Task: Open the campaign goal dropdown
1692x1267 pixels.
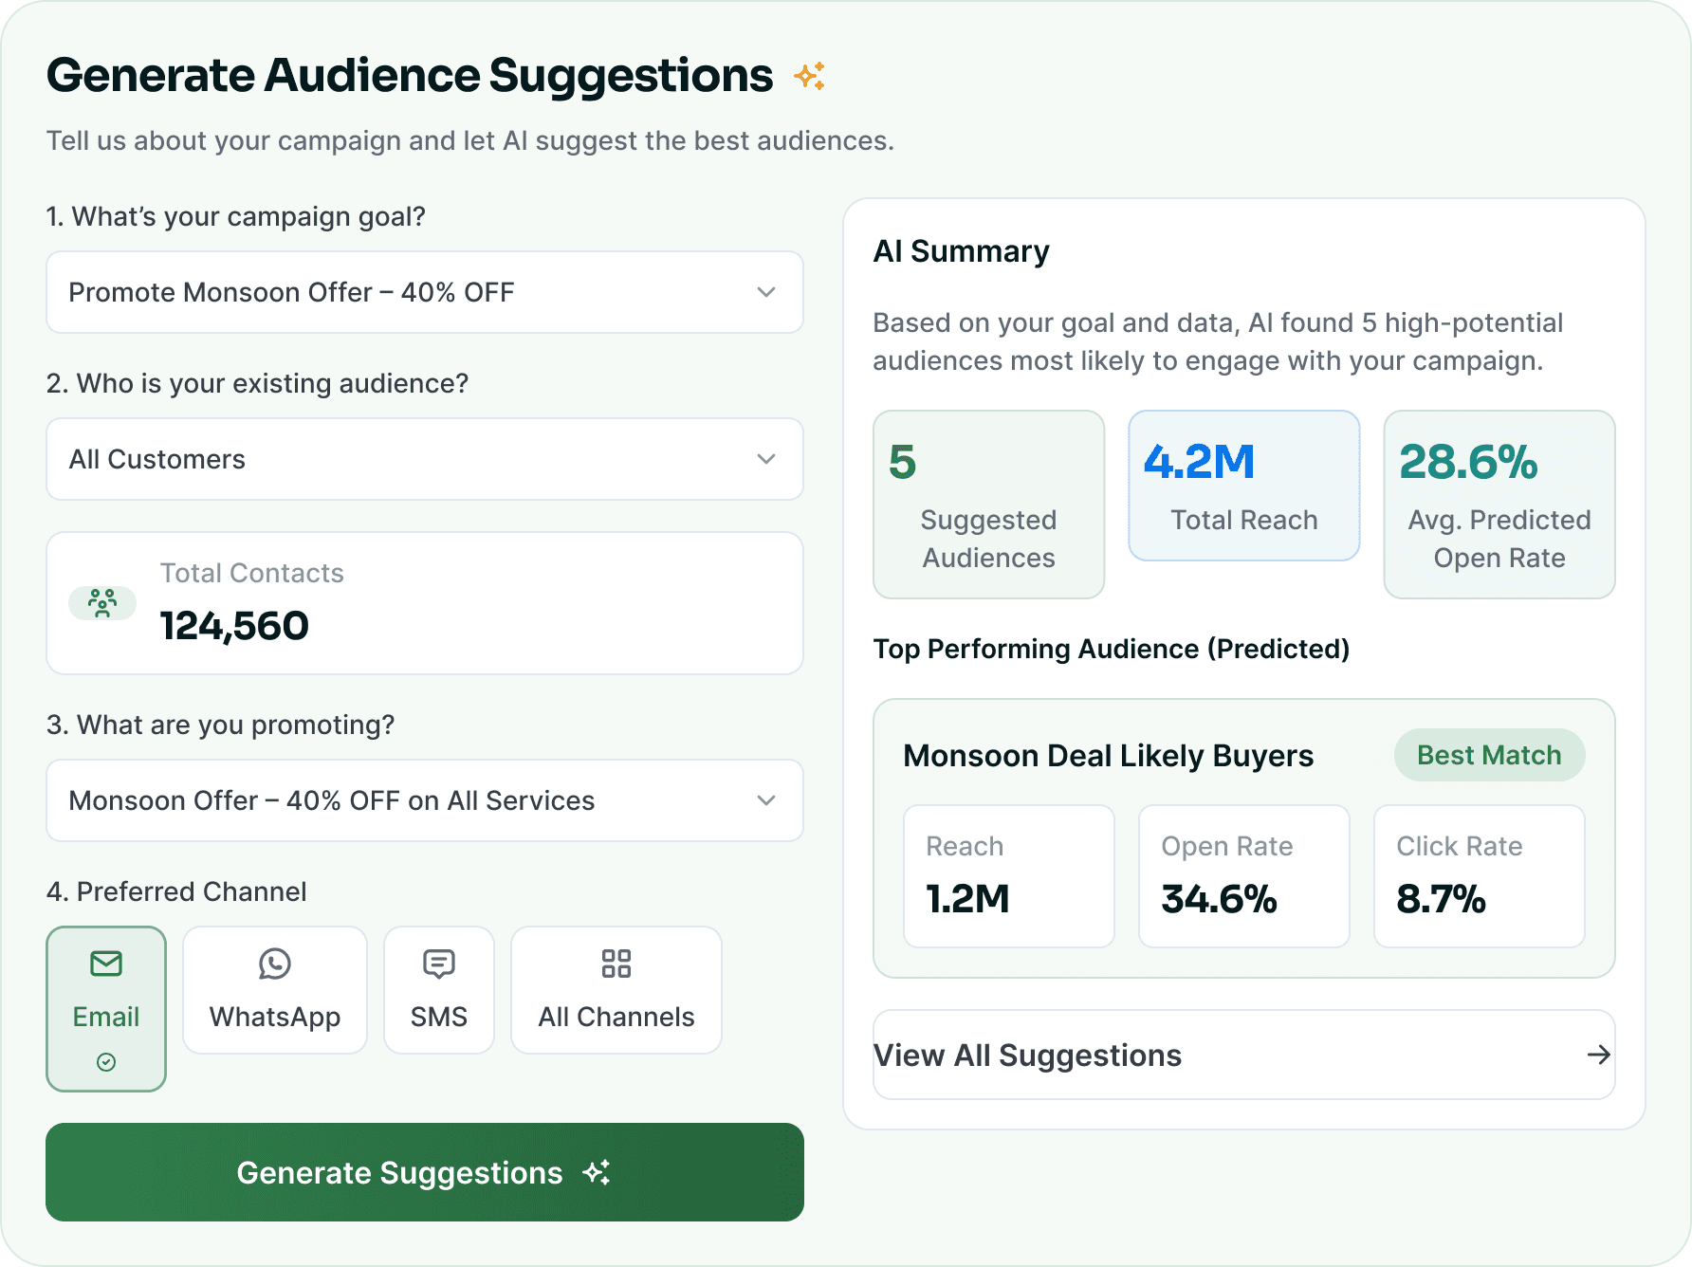Action: (x=425, y=292)
